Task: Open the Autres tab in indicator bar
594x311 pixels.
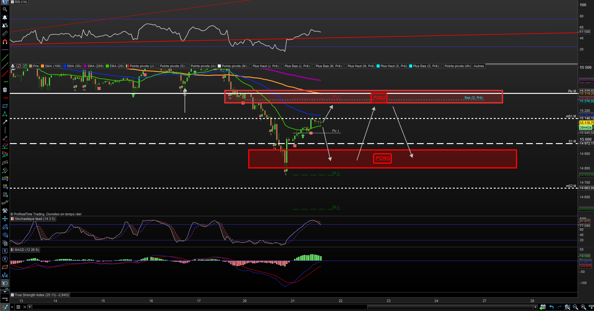Action: (x=479, y=66)
